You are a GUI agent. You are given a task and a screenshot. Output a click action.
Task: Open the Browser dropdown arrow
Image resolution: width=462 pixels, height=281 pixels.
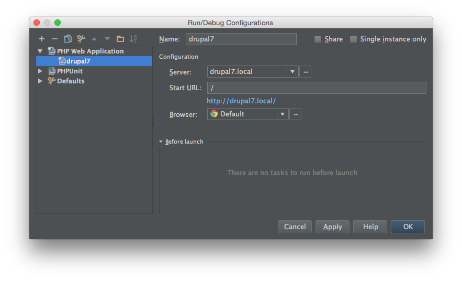pyautogui.click(x=283, y=114)
